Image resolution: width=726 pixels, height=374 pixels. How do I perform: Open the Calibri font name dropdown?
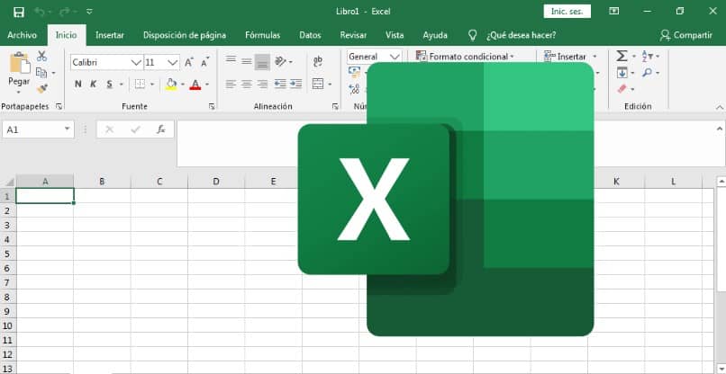click(x=136, y=62)
